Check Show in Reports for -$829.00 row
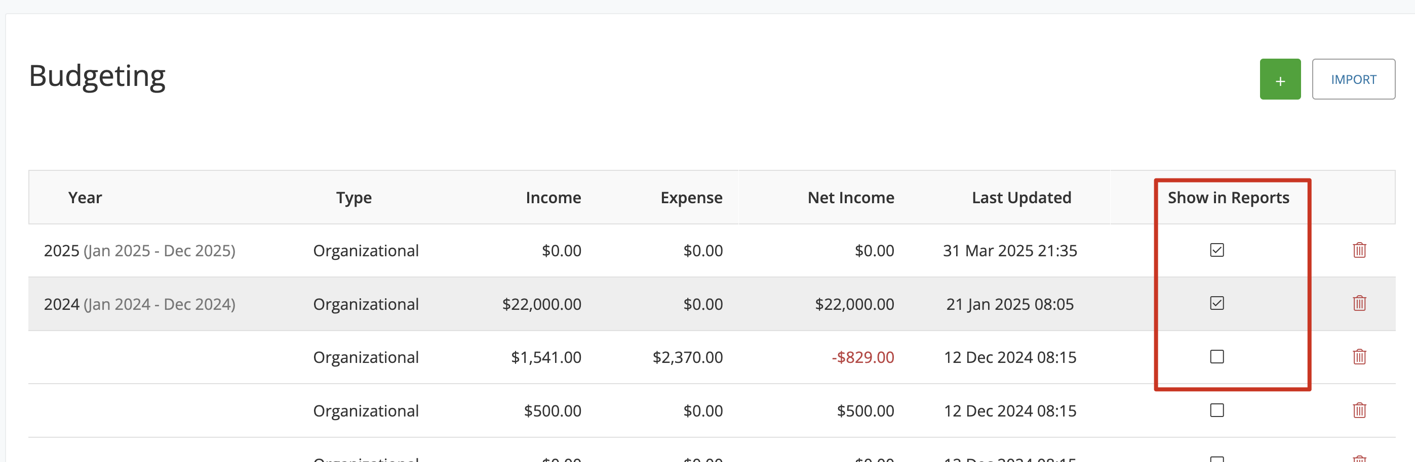Viewport: 1415px width, 462px height. point(1216,357)
